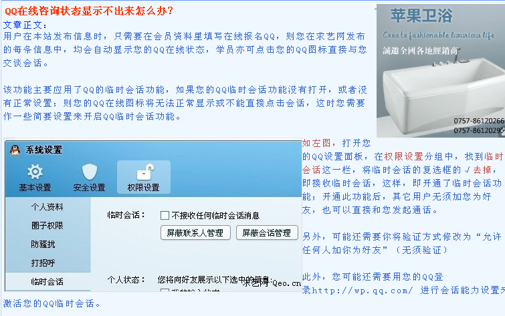This screenshot has height=316, width=505.
Task: Click the 系统设置 window title
Action: (x=44, y=150)
